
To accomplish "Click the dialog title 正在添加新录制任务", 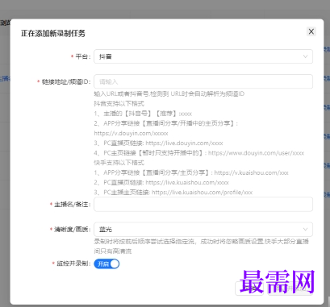I will tap(53, 33).
